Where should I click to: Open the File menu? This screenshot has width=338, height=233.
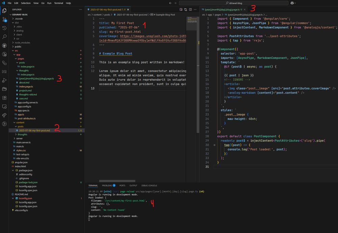click(9, 3)
